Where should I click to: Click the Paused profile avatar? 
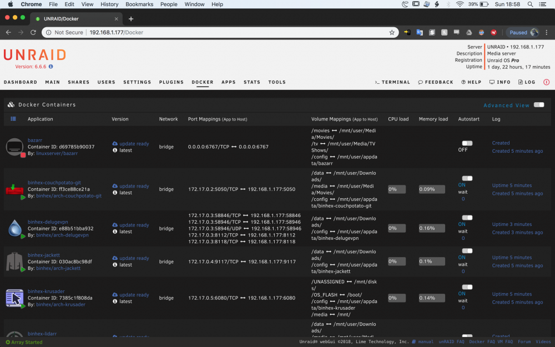pos(534,33)
